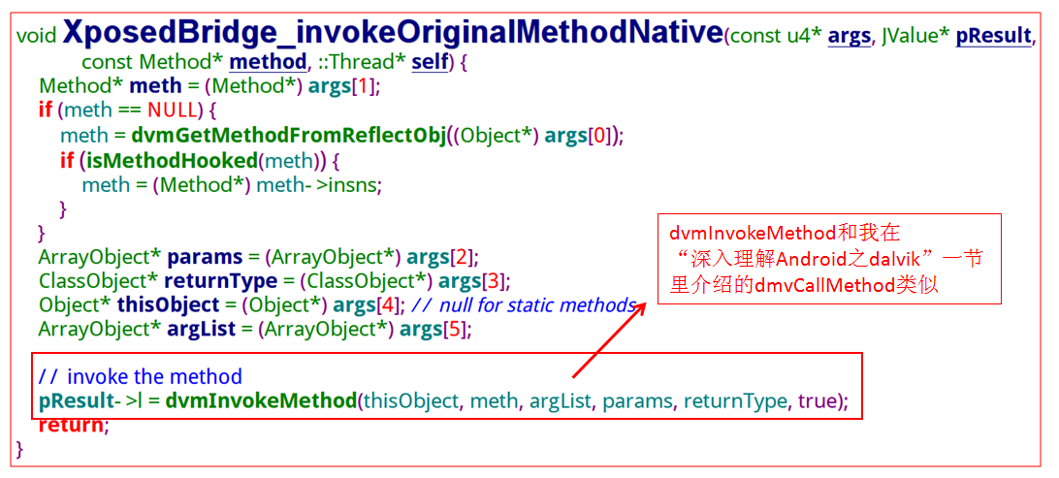Click the underlined args parameter in the signature

click(x=849, y=37)
